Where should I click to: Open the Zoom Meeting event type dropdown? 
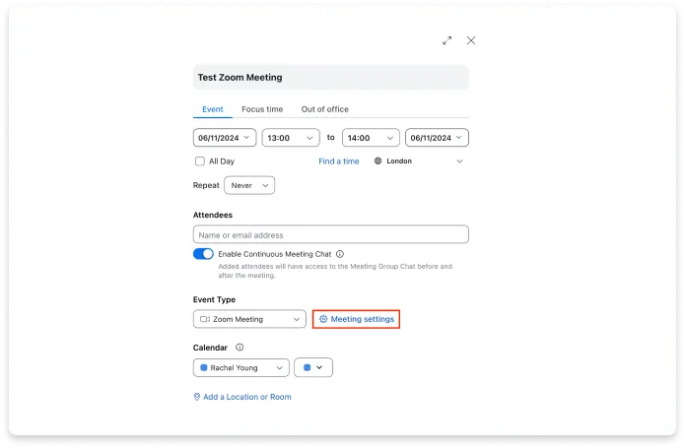249,319
